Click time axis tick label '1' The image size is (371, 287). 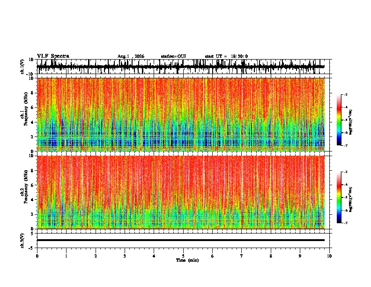click(67, 256)
